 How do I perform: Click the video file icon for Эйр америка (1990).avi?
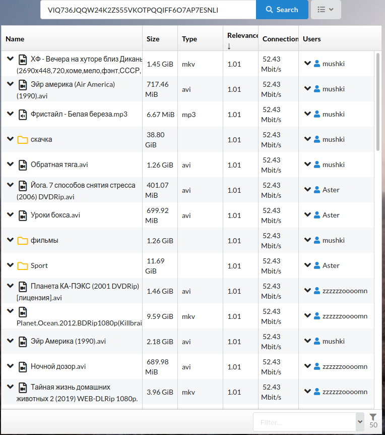coord(22,85)
